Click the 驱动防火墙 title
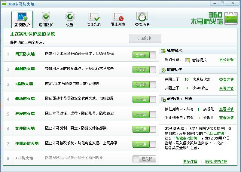Screen dimensions: 241x172 point(25,98)
